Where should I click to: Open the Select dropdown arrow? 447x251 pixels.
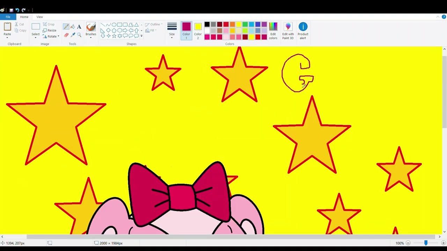point(36,38)
